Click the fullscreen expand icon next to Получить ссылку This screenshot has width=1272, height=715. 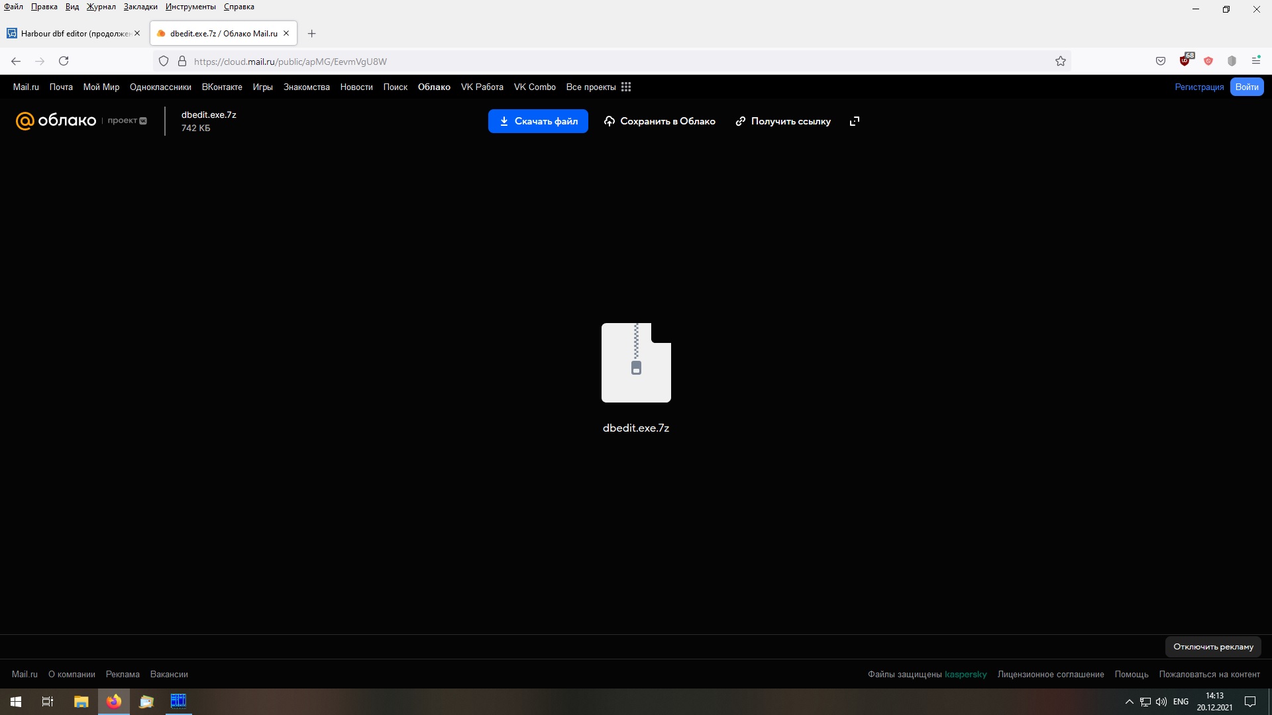(x=855, y=121)
